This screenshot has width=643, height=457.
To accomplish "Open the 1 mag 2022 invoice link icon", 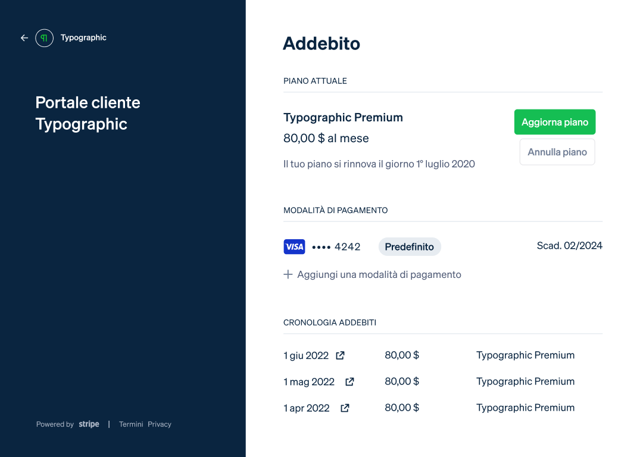I will [x=349, y=381].
